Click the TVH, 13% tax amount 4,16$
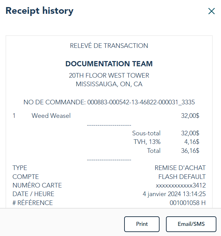Screen dimensions: 221x236 (192, 142)
